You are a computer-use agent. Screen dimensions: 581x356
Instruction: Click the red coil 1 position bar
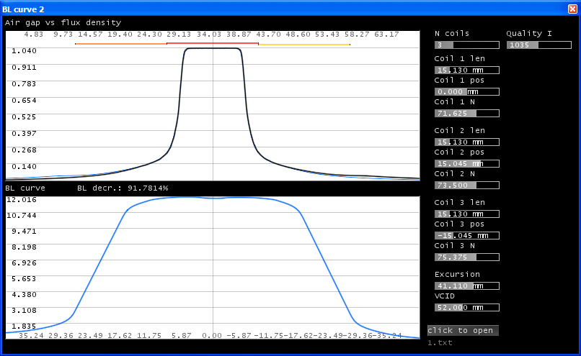click(213, 43)
